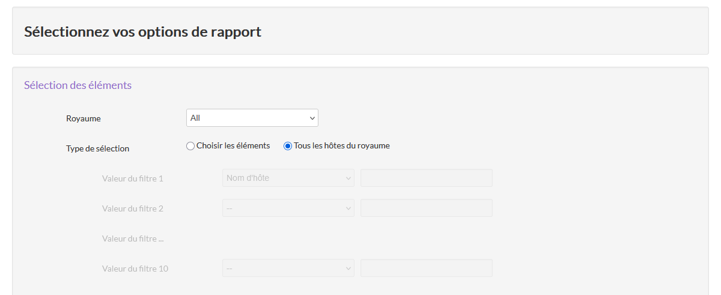Image resolution: width=721 pixels, height=295 pixels.
Task: Click the 'Royaume' field label
Action: [84, 118]
